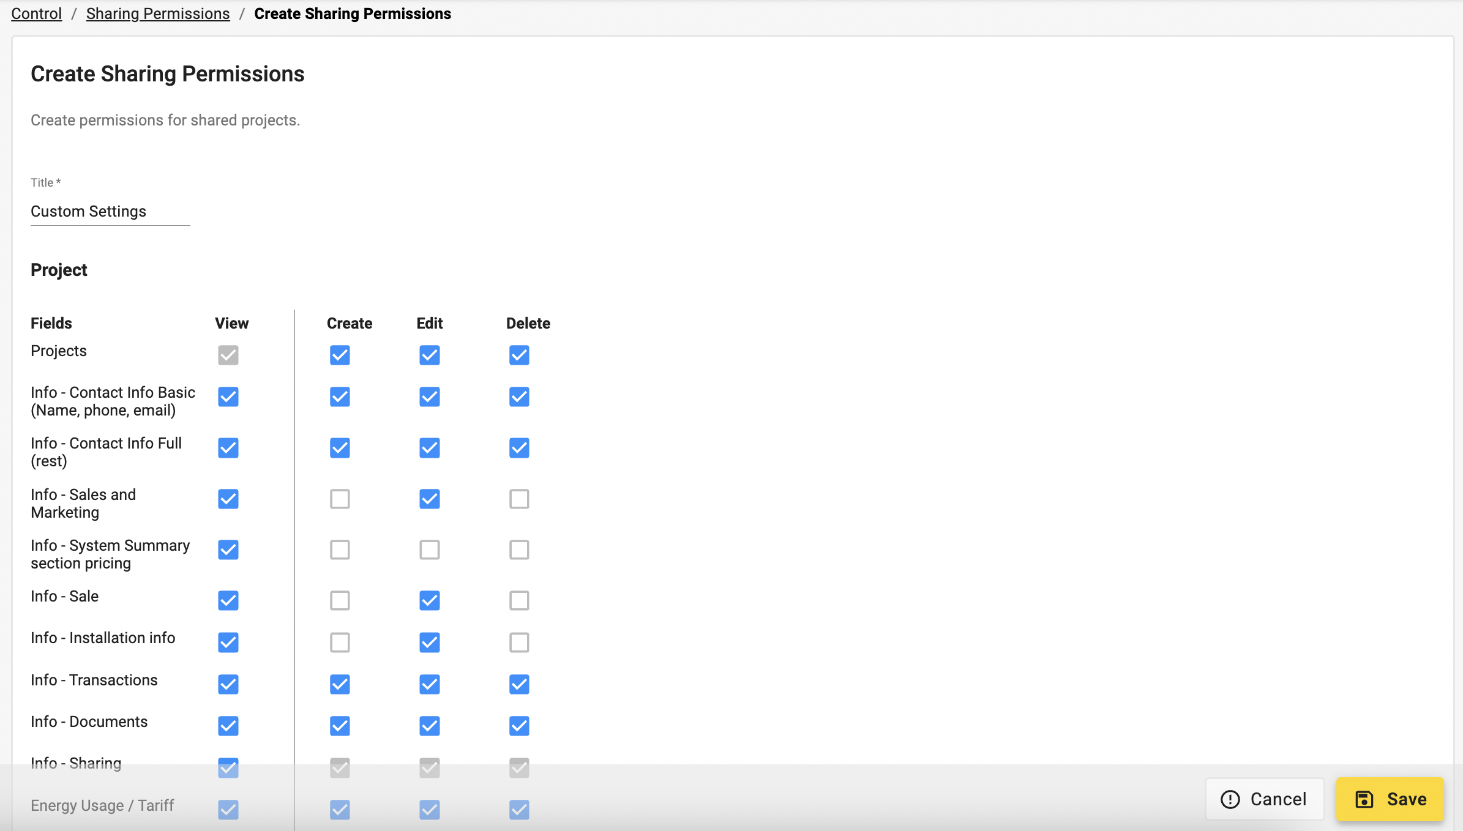Click the Edit column header
The height and width of the screenshot is (831, 1463).
(430, 323)
